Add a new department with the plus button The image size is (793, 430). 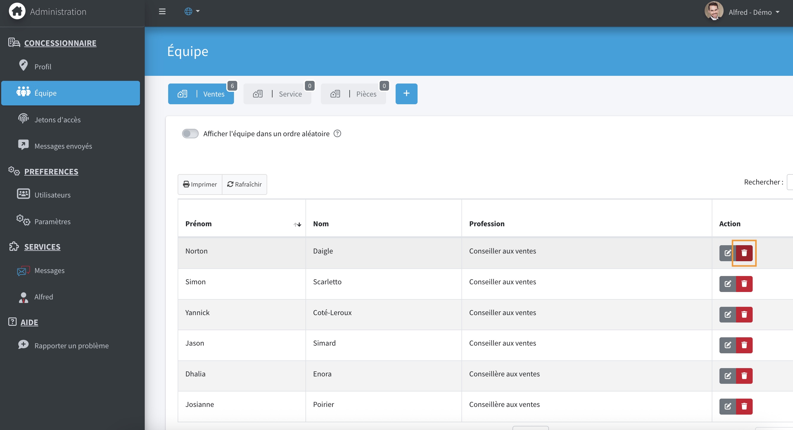click(406, 94)
